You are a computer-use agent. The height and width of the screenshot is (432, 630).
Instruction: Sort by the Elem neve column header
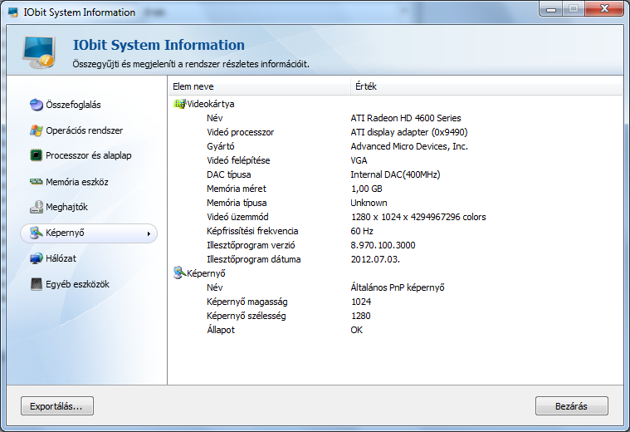click(260, 86)
